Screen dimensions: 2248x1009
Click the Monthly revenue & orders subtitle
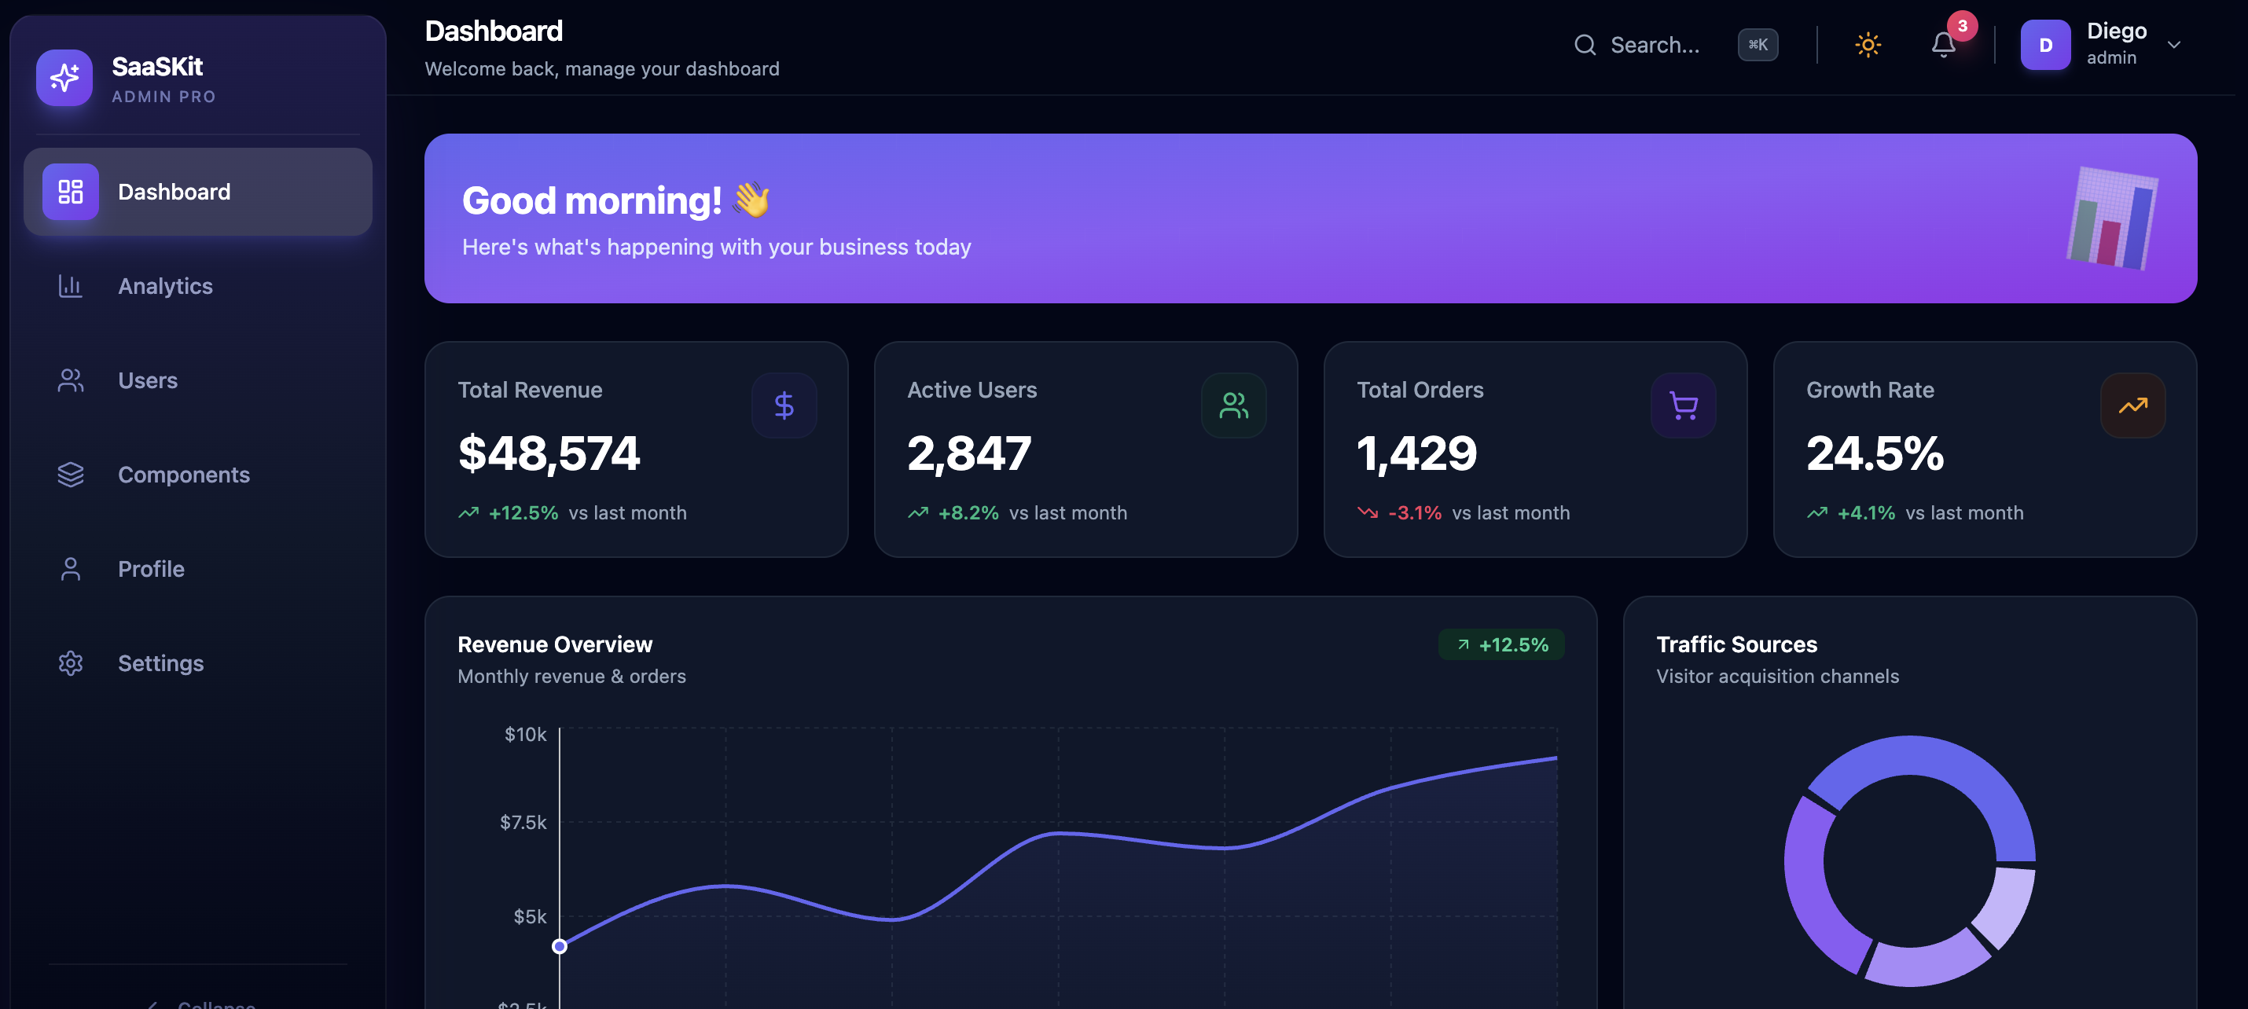pyautogui.click(x=571, y=677)
